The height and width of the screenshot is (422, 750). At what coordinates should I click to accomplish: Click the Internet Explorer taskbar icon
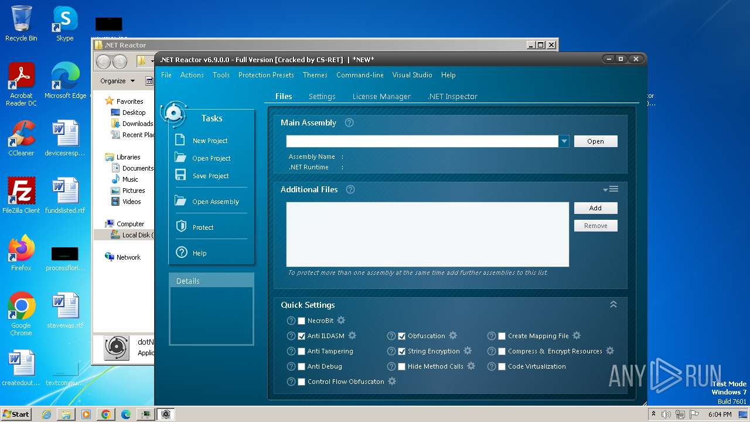coord(46,414)
